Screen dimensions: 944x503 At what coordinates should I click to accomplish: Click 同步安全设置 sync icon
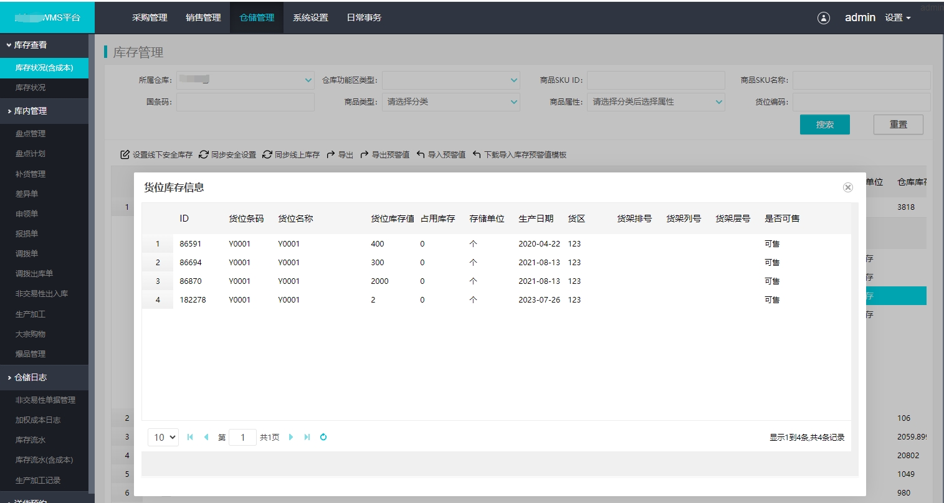204,154
